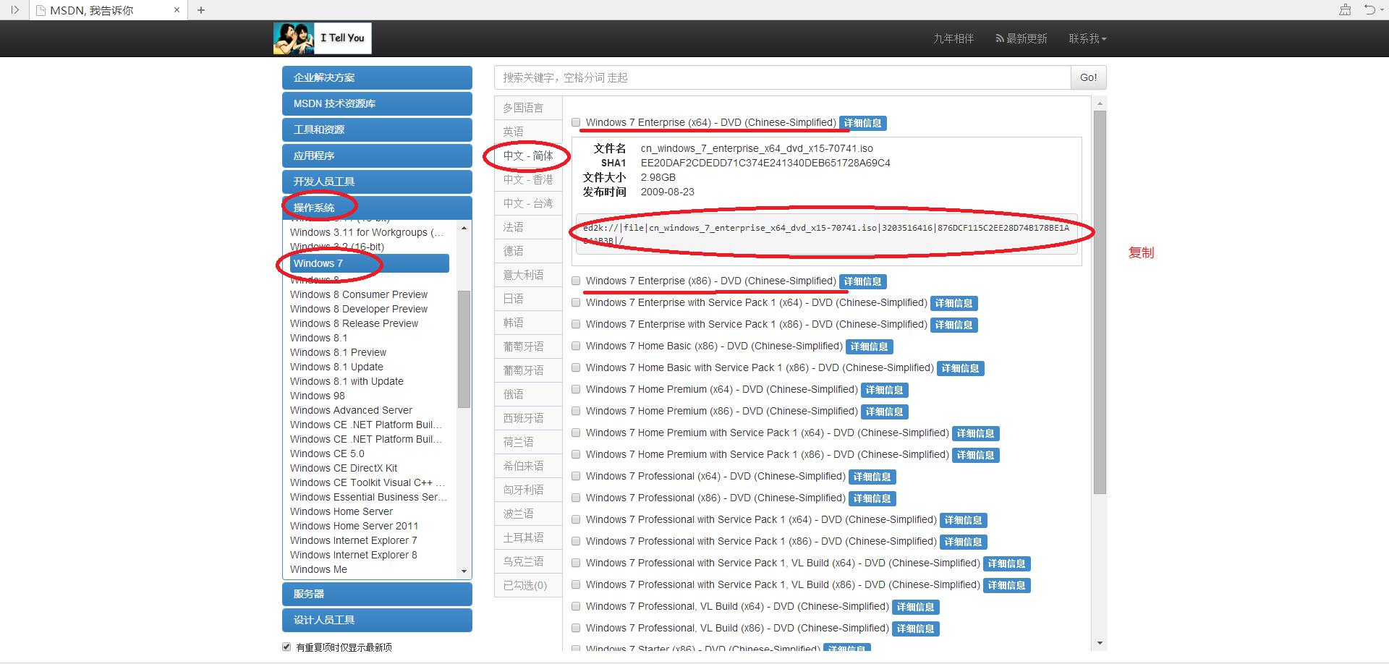
Task: Select Windows 8.1 Update in the OS list
Action: [336, 367]
